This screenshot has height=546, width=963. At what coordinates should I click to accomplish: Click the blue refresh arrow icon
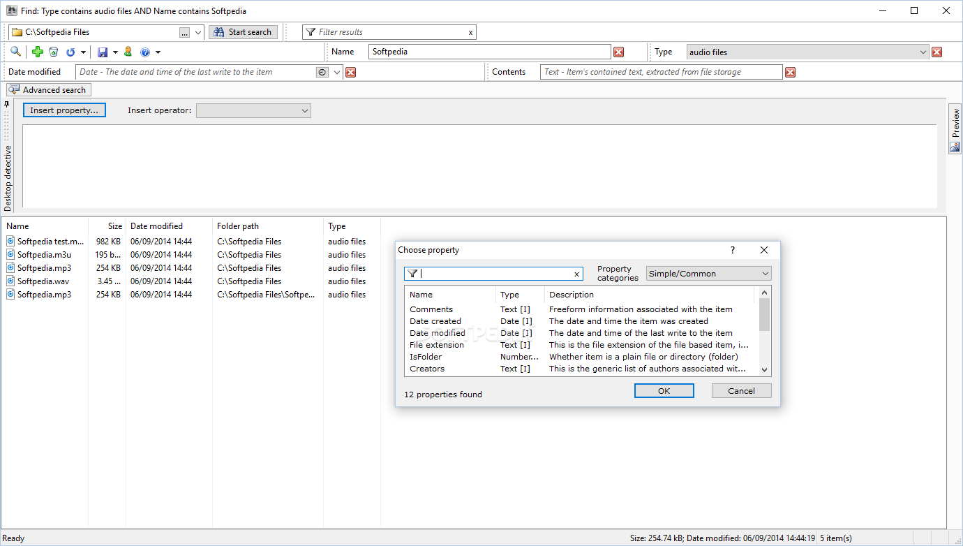[70, 52]
